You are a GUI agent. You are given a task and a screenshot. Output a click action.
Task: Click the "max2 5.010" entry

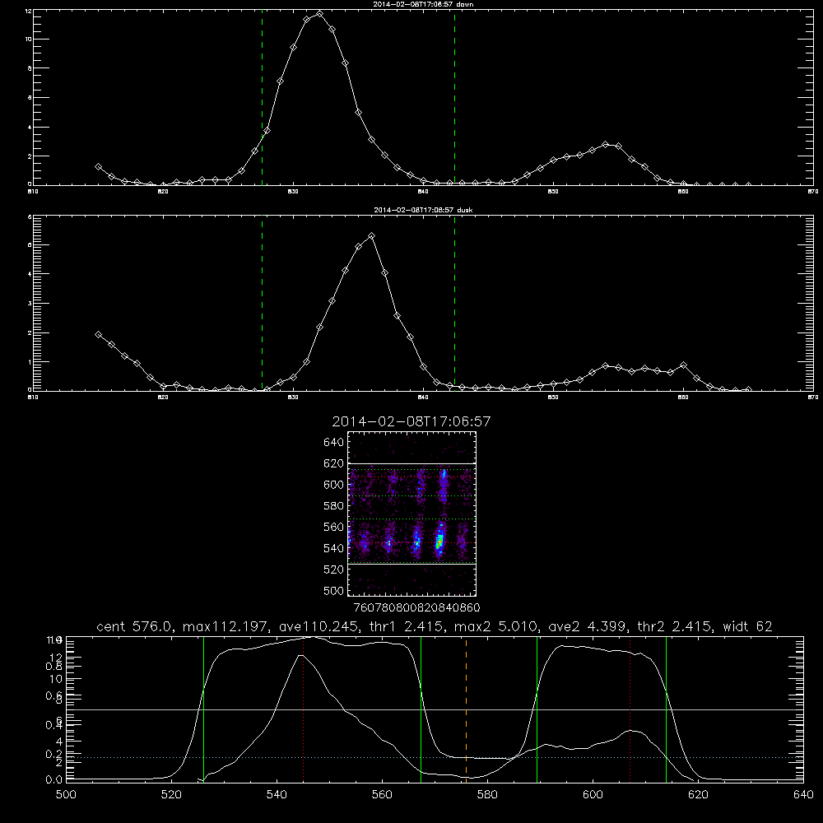coord(495,626)
